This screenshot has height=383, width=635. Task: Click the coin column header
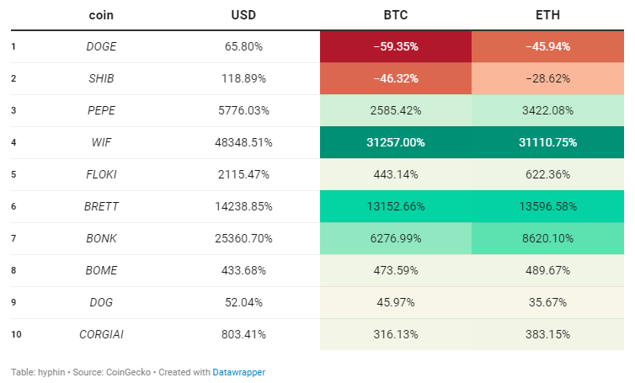coord(102,15)
